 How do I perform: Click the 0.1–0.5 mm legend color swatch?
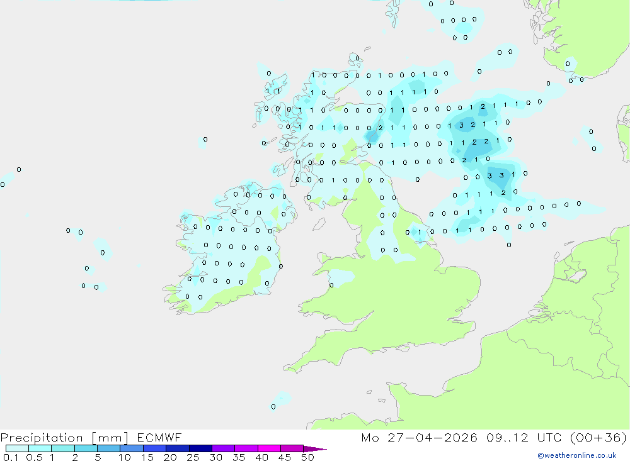[17, 448]
